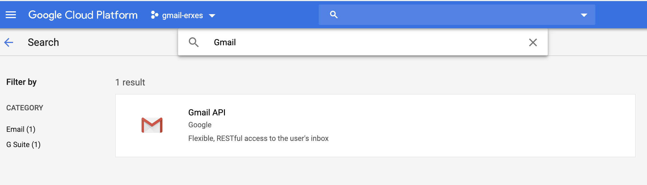Click the Search page heading
Viewport: 647px width, 185px height.
pyautogui.click(x=43, y=42)
